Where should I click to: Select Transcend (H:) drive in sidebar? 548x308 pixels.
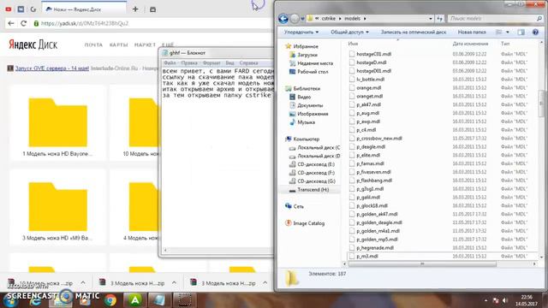pos(313,190)
